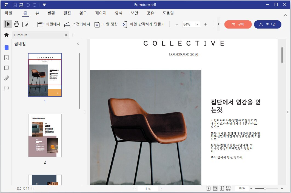
Task: Zoom in with the toolbar plus button
Action: pos(205,24)
